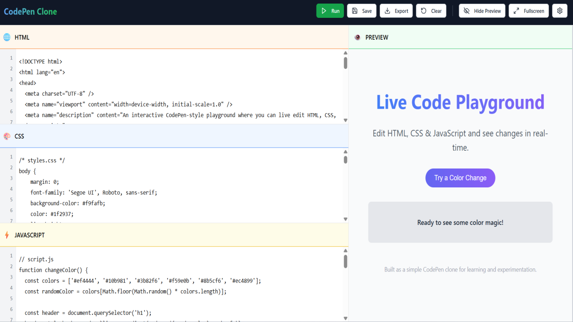Click the globe icon beside HTML header
573x322 pixels.
click(x=7, y=37)
